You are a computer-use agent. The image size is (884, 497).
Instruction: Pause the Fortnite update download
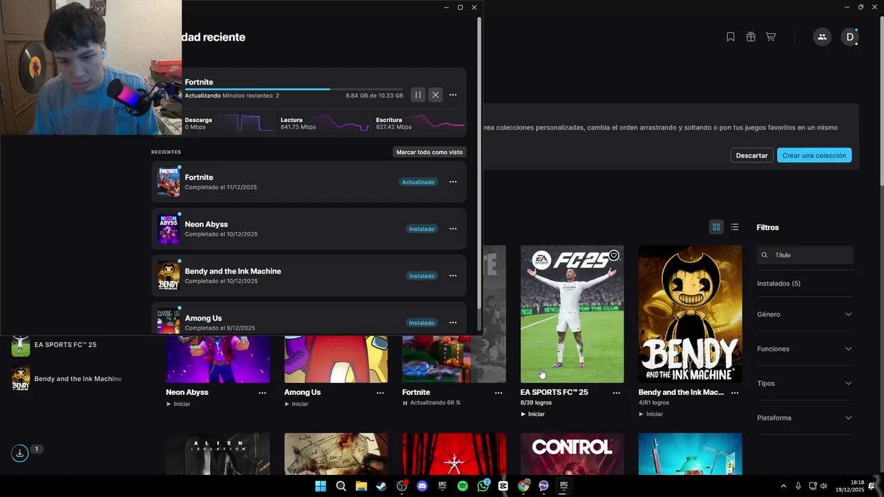click(x=418, y=95)
